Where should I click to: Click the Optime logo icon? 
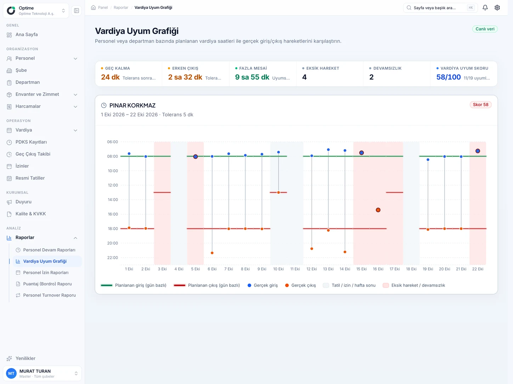coord(11,11)
